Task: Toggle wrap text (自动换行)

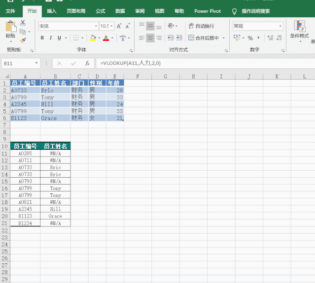Action: coord(201,26)
